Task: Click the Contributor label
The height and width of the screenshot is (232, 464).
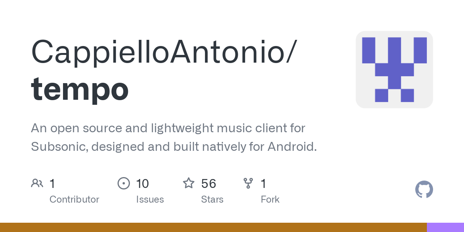Action: 74,200
